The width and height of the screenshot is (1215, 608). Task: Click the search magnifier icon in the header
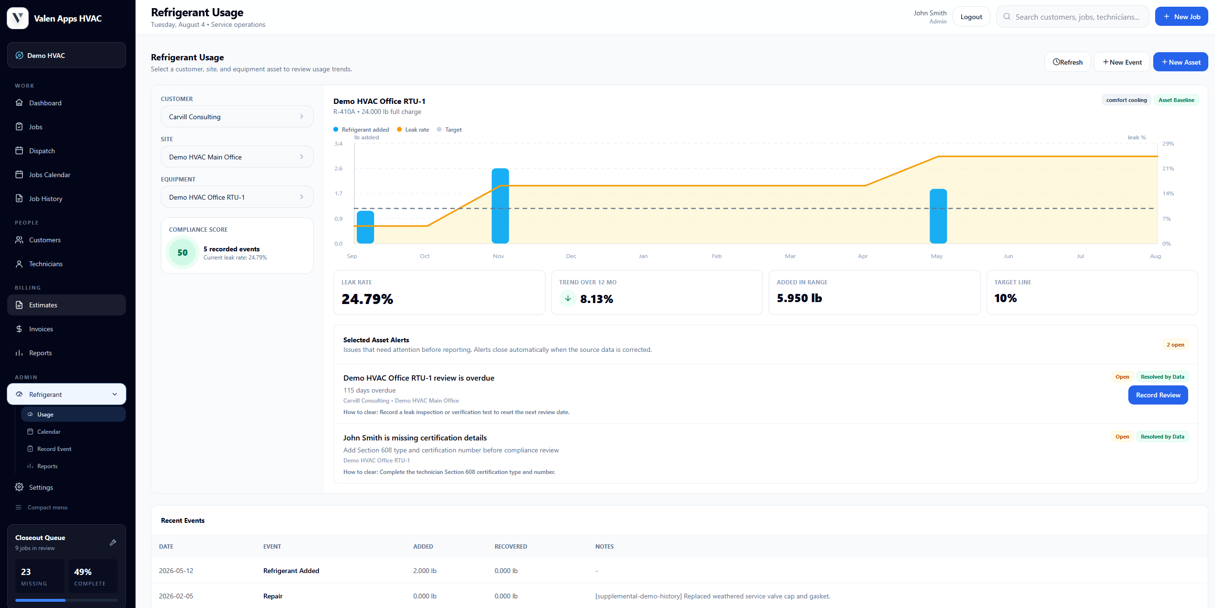coord(1007,17)
